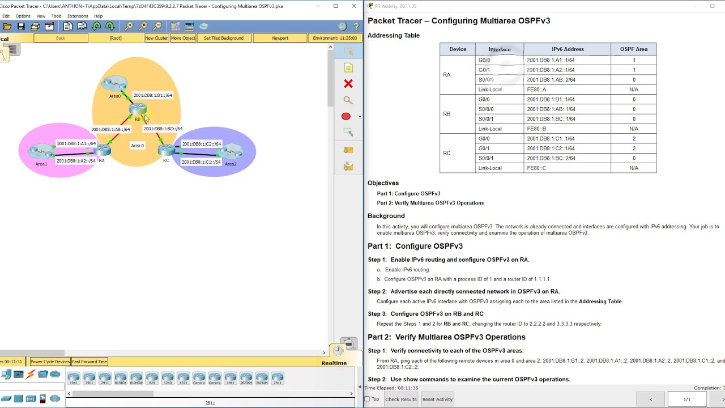The image size is (725, 408).
Task: Click the Redo green arrow icon
Action: click(x=110, y=27)
